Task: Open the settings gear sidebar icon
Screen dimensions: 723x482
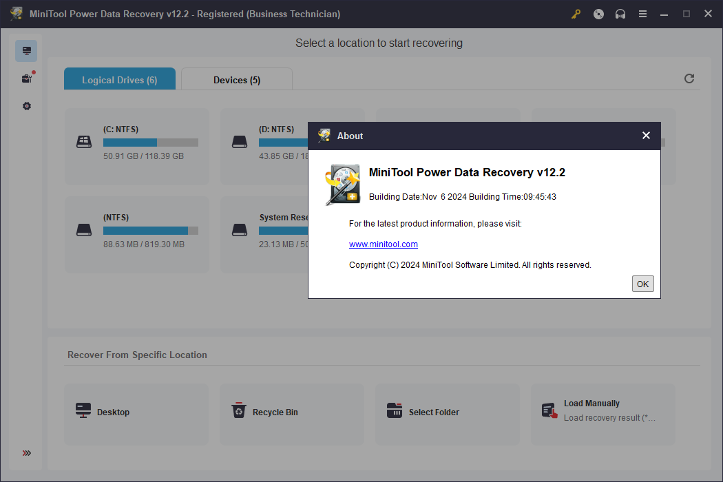Action: point(27,106)
